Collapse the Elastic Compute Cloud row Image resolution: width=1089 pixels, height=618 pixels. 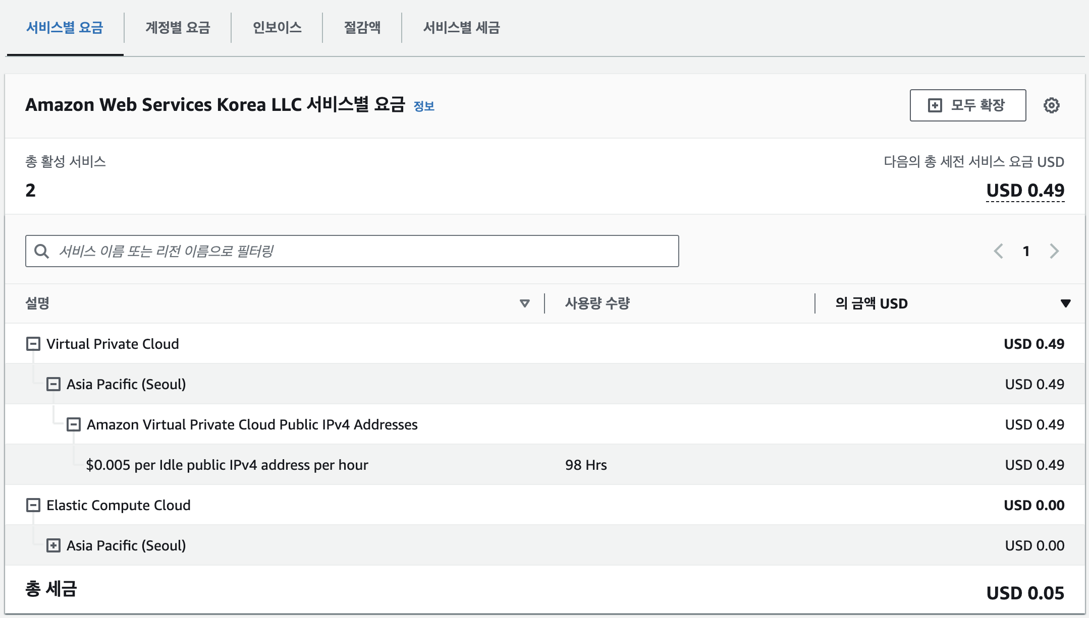click(33, 505)
